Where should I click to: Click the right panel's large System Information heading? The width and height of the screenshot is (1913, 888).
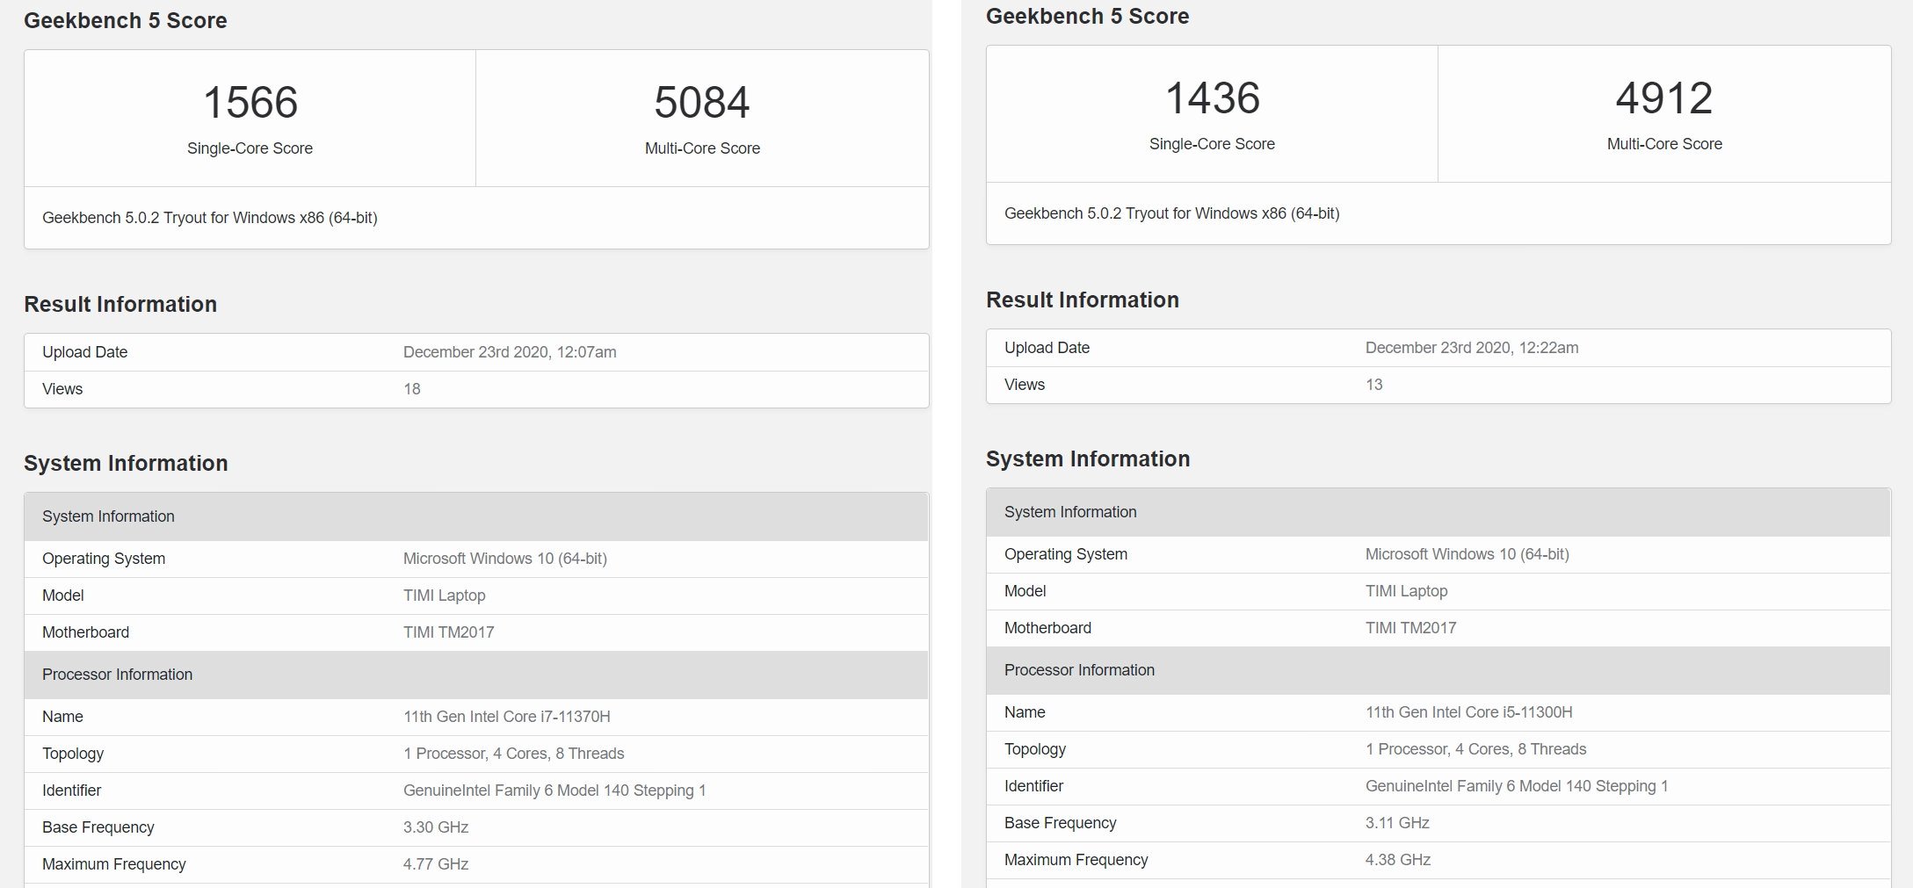(1088, 458)
